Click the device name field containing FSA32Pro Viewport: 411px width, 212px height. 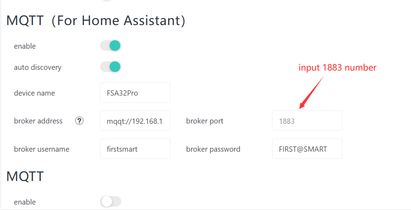[x=135, y=93]
